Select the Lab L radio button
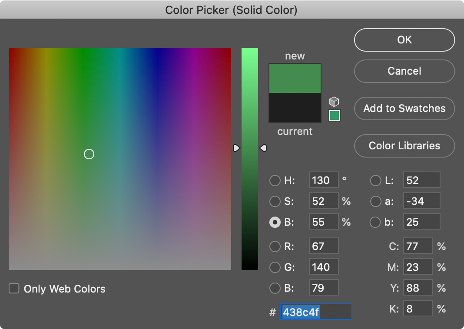 pyautogui.click(x=375, y=181)
